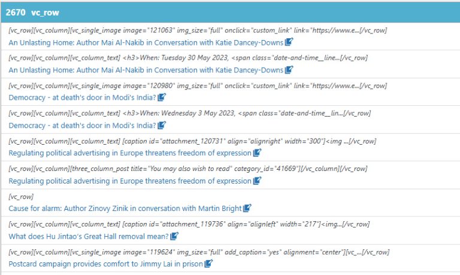The width and height of the screenshot is (460, 275).
Task: Open edit icon for Regulating under three_column_post
Action: pos(257,181)
